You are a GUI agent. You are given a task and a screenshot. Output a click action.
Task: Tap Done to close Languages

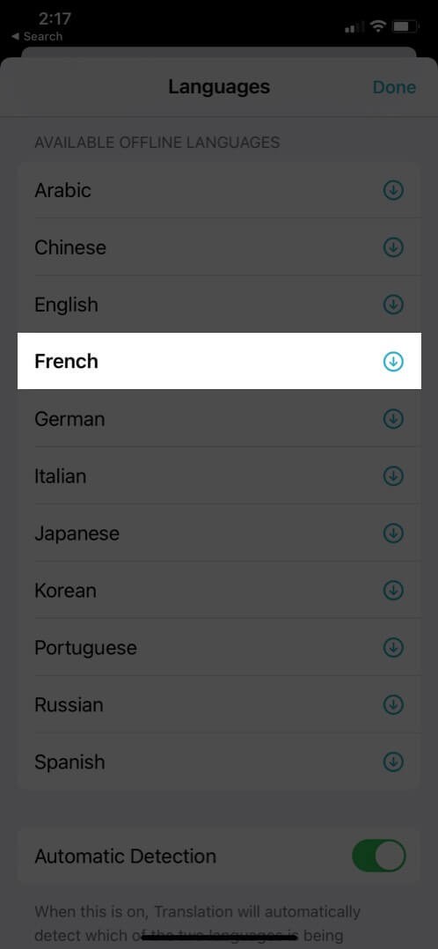[394, 87]
